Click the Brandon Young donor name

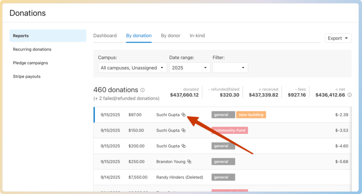point(171,161)
